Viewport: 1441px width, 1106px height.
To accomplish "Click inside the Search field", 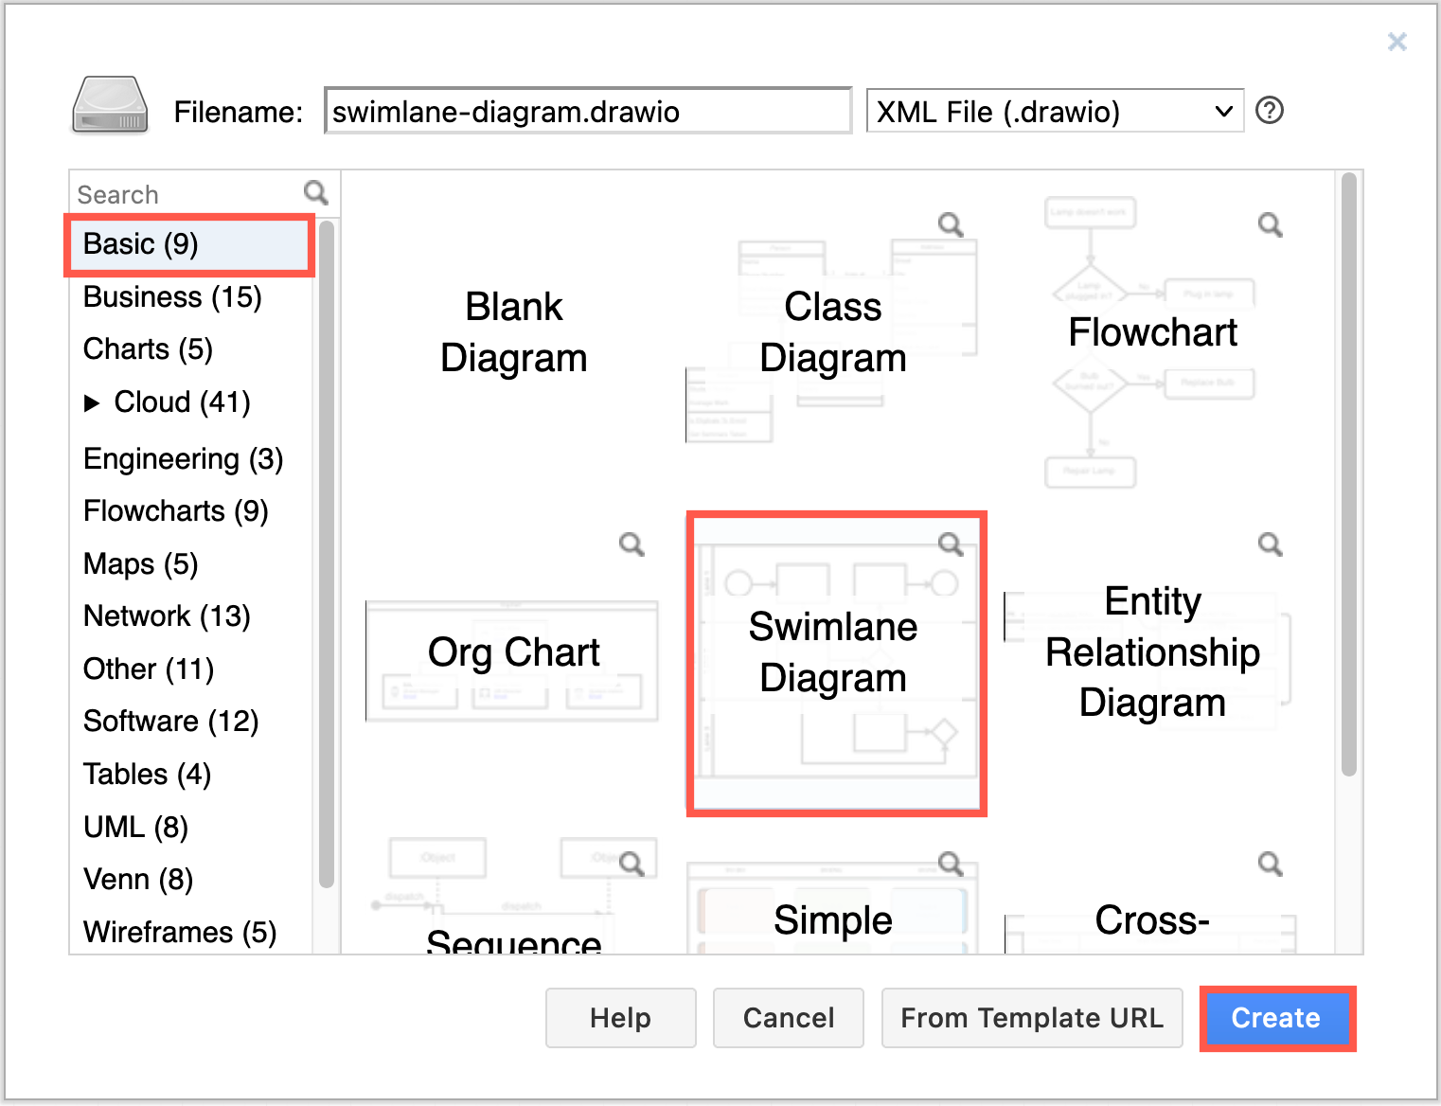I will 170,193.
